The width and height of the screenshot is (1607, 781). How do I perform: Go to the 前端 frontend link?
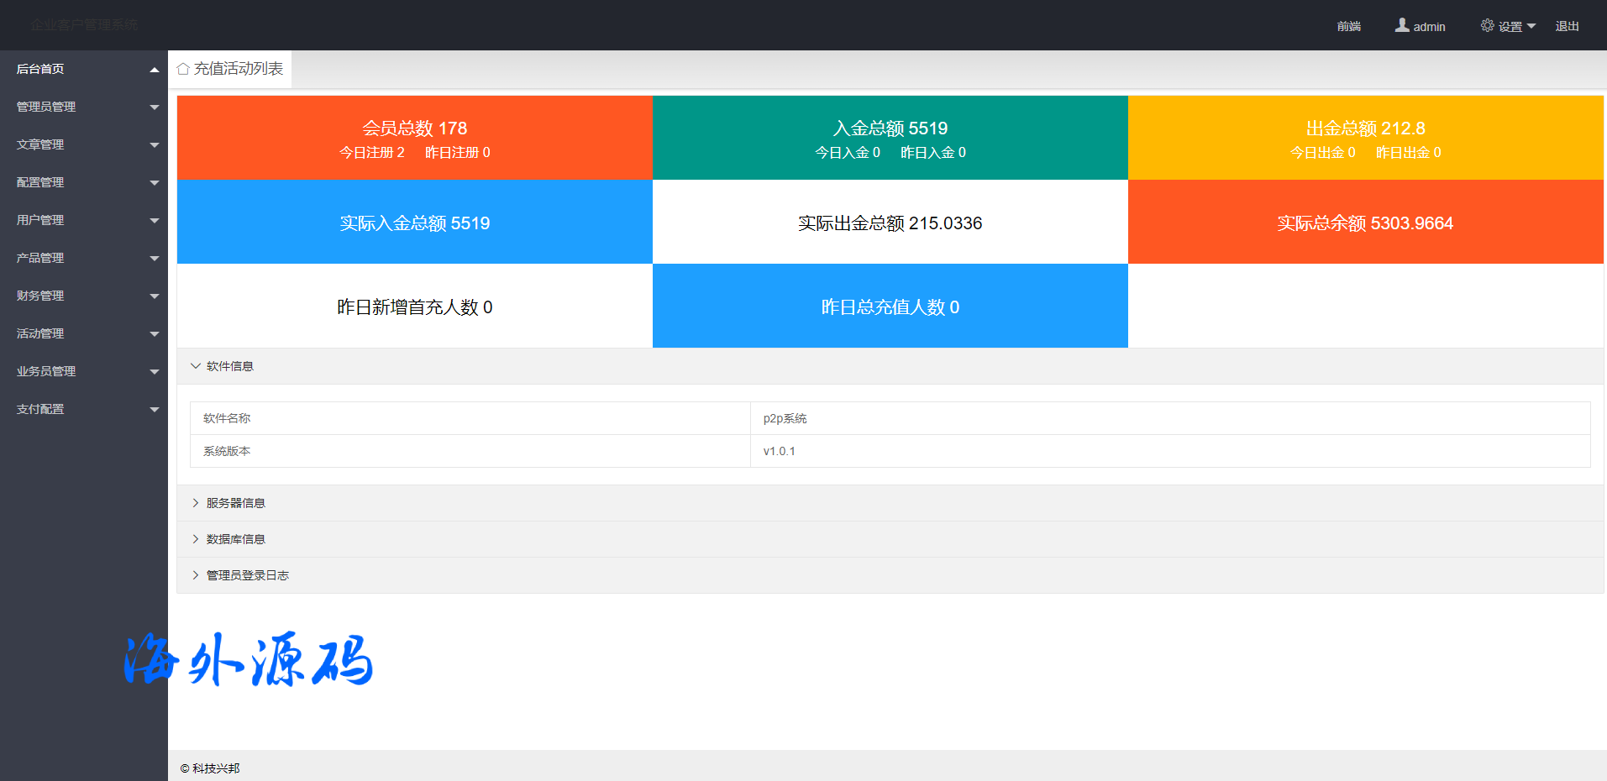tap(1348, 26)
